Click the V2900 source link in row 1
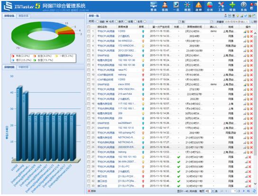The image size is (258, 196). pos(121,31)
